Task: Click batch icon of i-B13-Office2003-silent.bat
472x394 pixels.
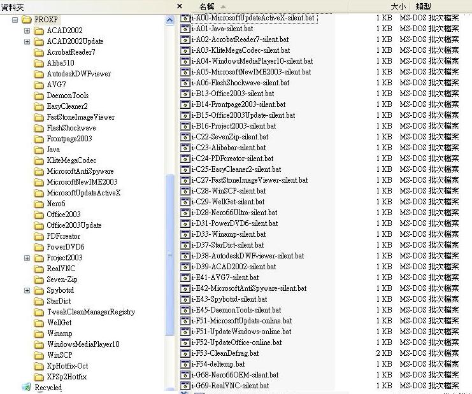Action: tap(185, 94)
